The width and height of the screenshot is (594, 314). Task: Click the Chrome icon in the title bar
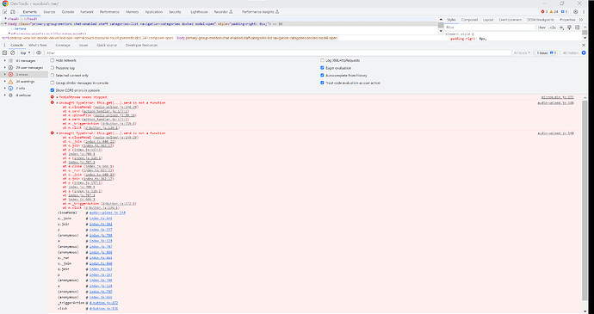(5, 3)
